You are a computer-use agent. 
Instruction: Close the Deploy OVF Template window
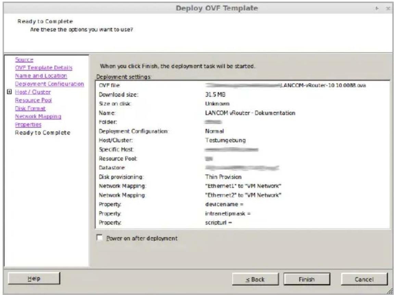point(388,9)
